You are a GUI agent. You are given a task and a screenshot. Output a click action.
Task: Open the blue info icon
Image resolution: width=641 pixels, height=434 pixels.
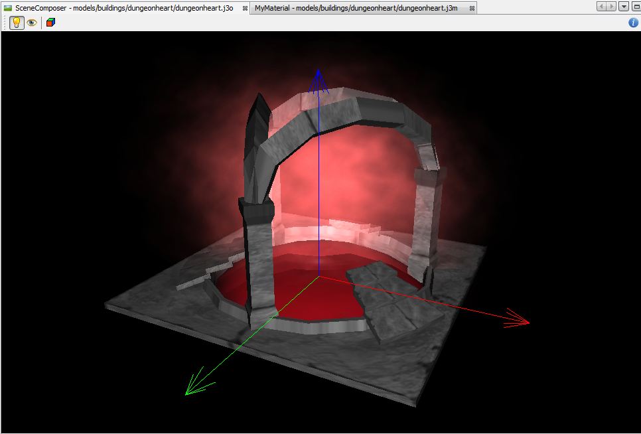pyautogui.click(x=633, y=23)
